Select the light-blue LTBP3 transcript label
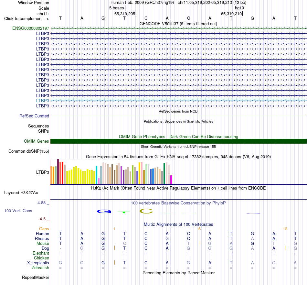Screen dimensions: 307x285 click(x=42, y=101)
